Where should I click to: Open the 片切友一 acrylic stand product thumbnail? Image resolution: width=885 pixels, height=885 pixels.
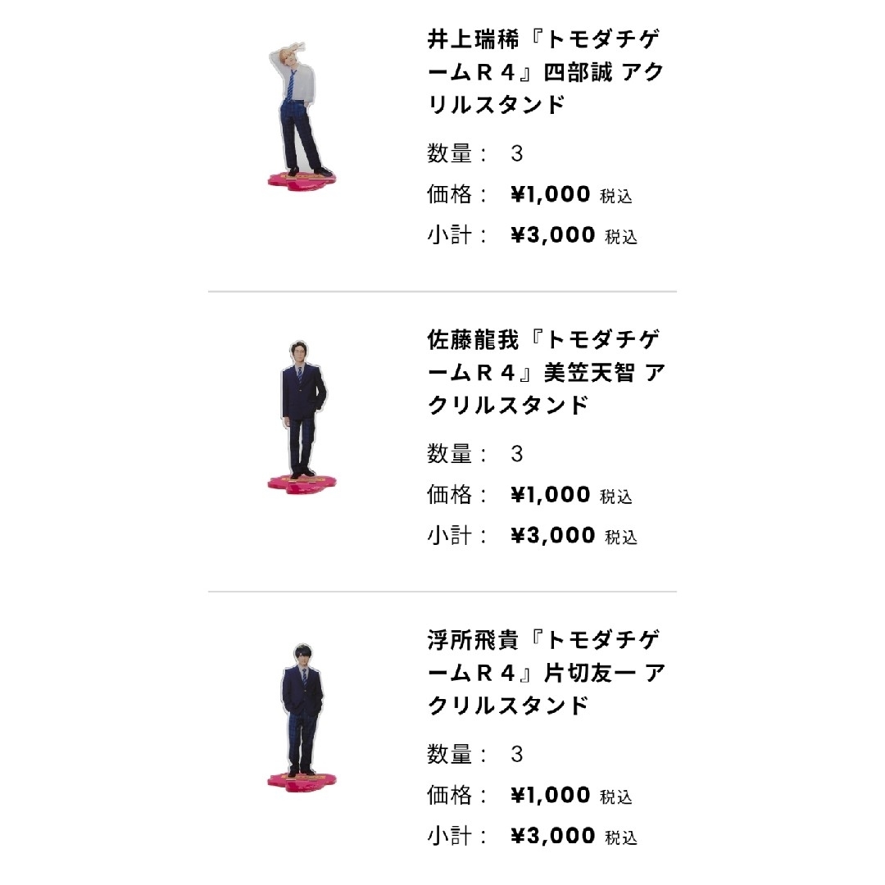tap(302, 718)
